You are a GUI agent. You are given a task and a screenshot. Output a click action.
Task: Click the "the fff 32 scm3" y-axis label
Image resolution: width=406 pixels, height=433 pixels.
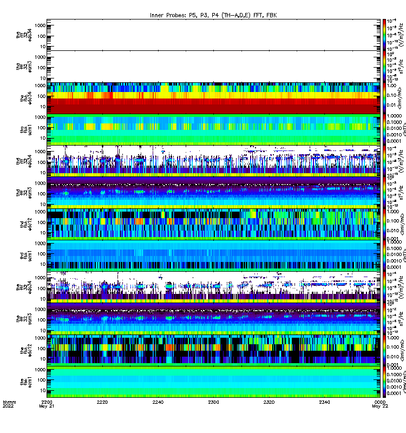(x=24, y=318)
